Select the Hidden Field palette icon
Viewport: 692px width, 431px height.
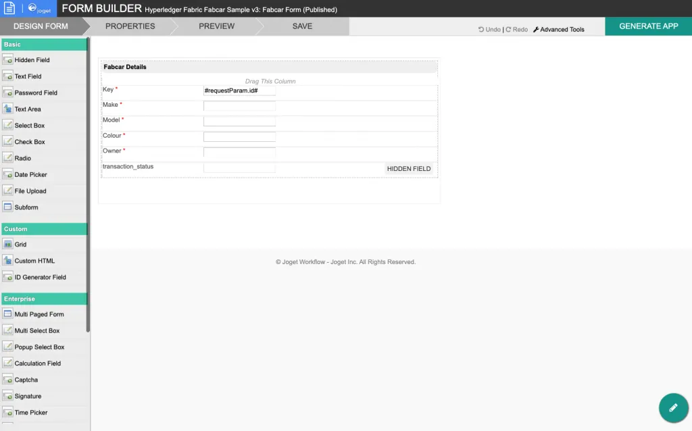point(7,59)
